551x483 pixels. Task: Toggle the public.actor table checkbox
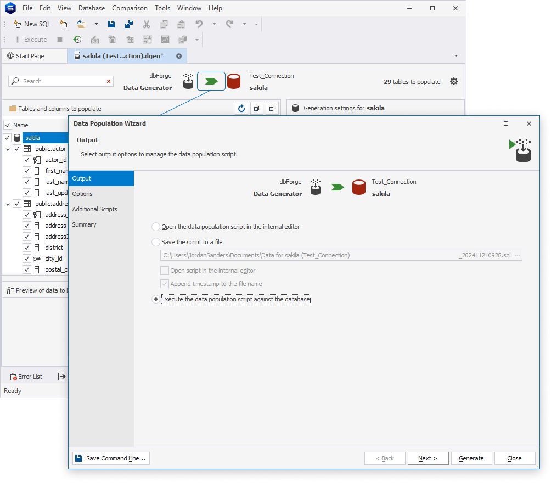click(x=17, y=149)
